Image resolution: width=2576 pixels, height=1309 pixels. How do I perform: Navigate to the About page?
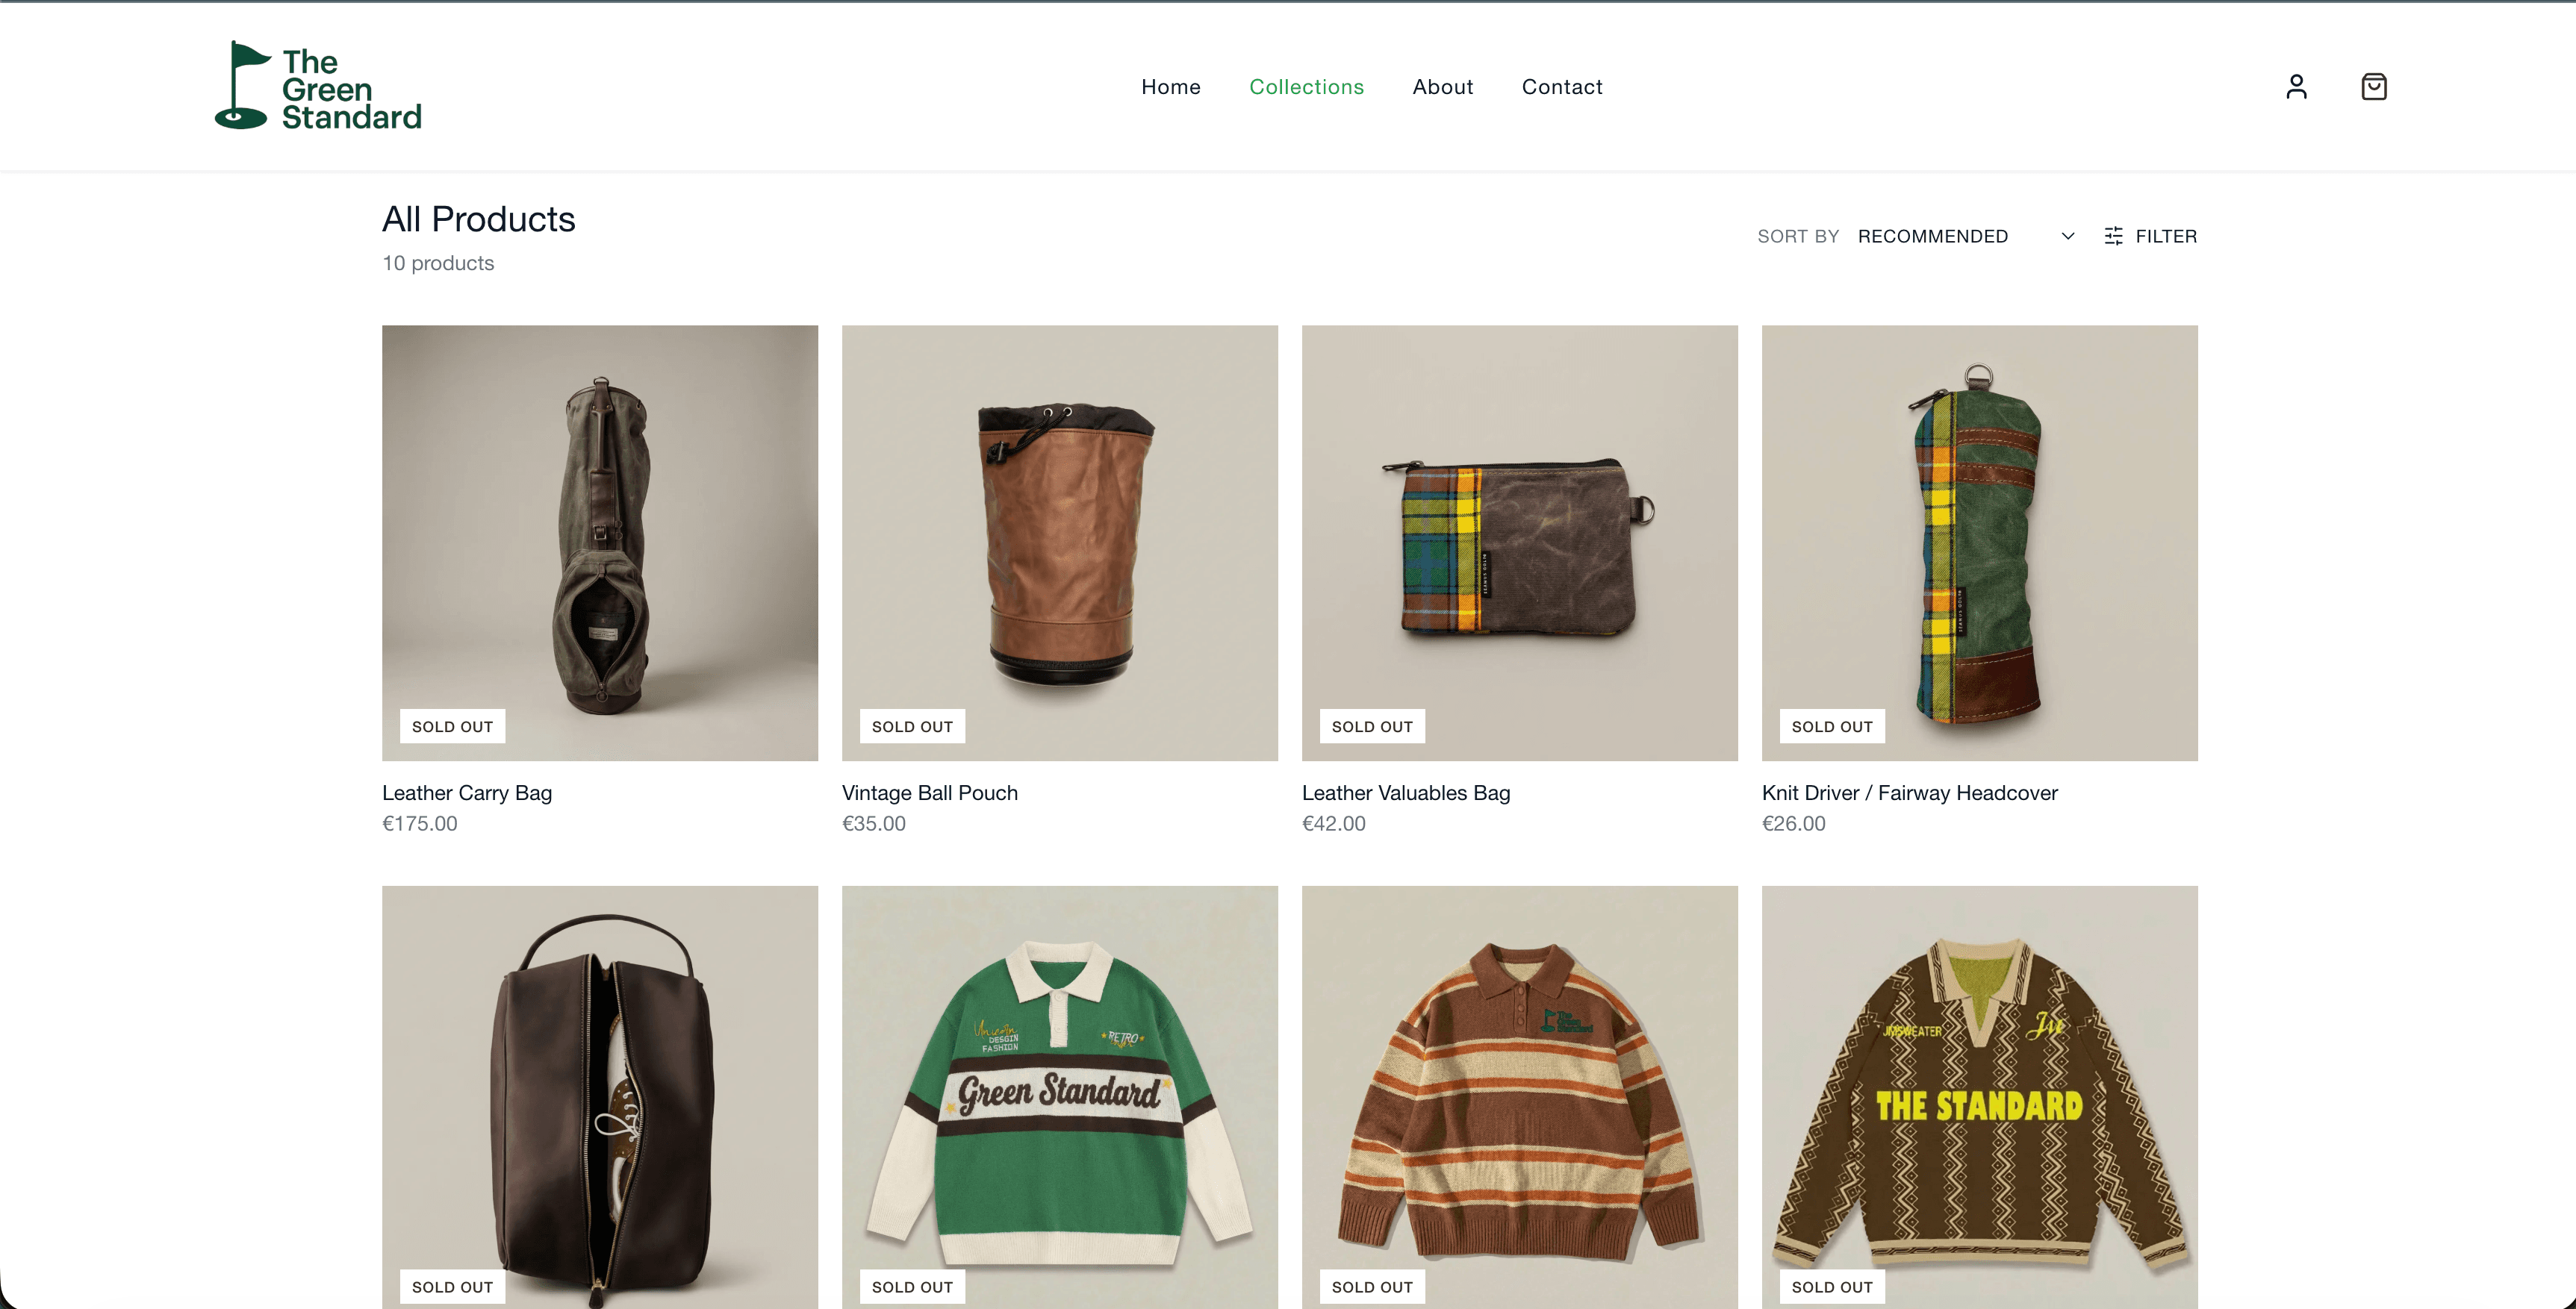pos(1442,87)
